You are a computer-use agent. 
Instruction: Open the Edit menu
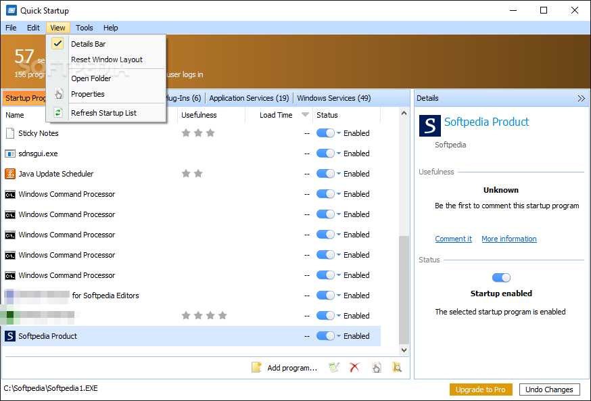tap(33, 28)
